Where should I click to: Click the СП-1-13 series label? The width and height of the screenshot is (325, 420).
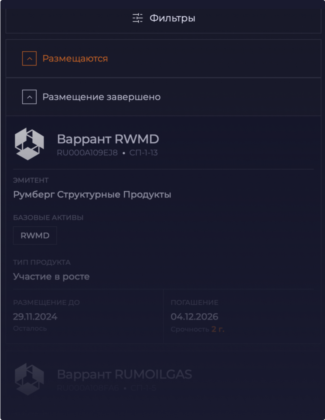tap(144, 153)
